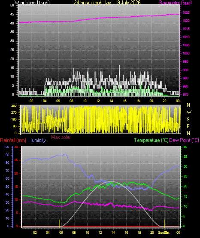Click the 1005 barometer axis value
Screen dimensions: 200x238
[186, 45]
